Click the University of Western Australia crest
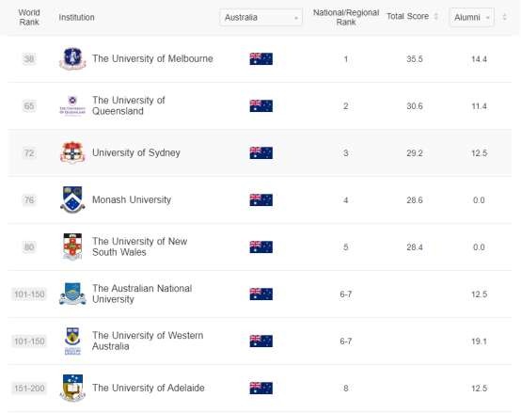Viewport: 521px width, 413px height. pyautogui.click(x=72, y=341)
